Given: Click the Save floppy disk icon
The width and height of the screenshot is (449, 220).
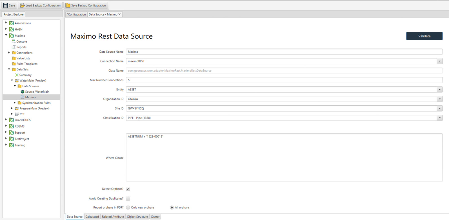Looking at the screenshot, I should pyautogui.click(x=5, y=5).
